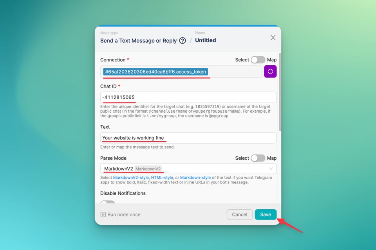
Task: Click Run node once
Action: [x=121, y=214]
